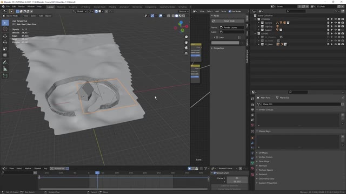Viewport: 346px width, 194px height.
Task: Activate the Move tool
Action: [x=5, y=36]
